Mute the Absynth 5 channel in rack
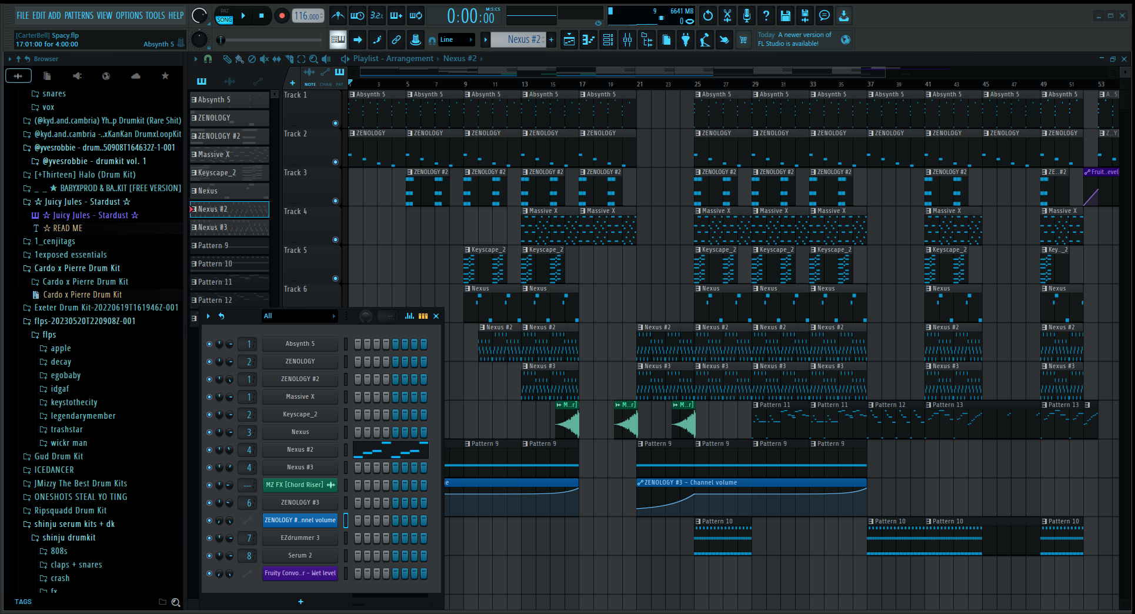This screenshot has height=614, width=1135. tap(209, 344)
